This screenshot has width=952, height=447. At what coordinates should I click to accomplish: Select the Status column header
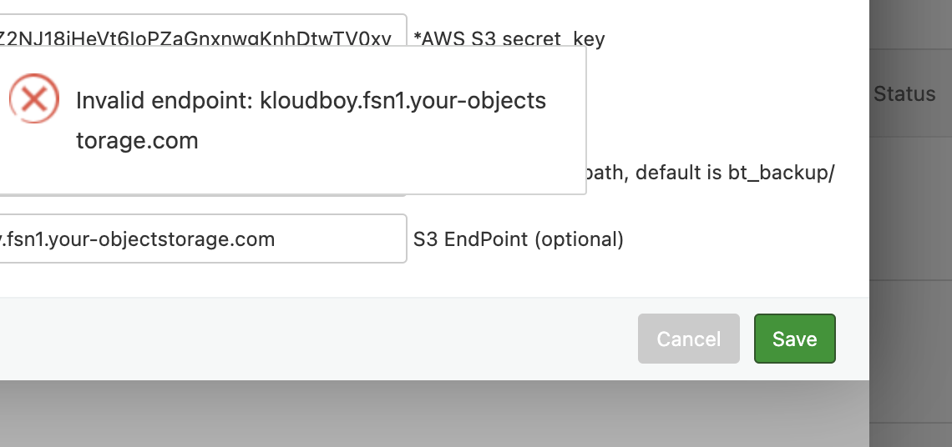click(x=904, y=94)
